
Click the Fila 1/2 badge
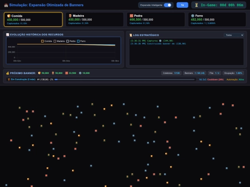point(214,73)
